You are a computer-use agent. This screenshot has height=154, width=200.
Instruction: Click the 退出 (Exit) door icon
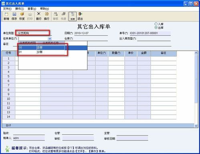tap(80, 14)
